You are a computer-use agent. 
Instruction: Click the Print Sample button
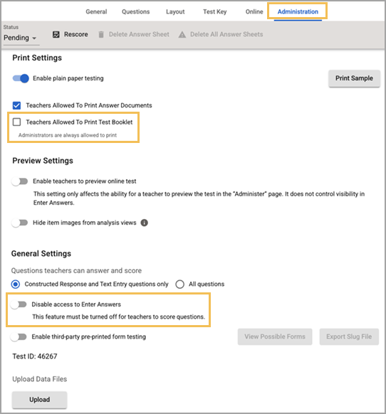[354, 78]
